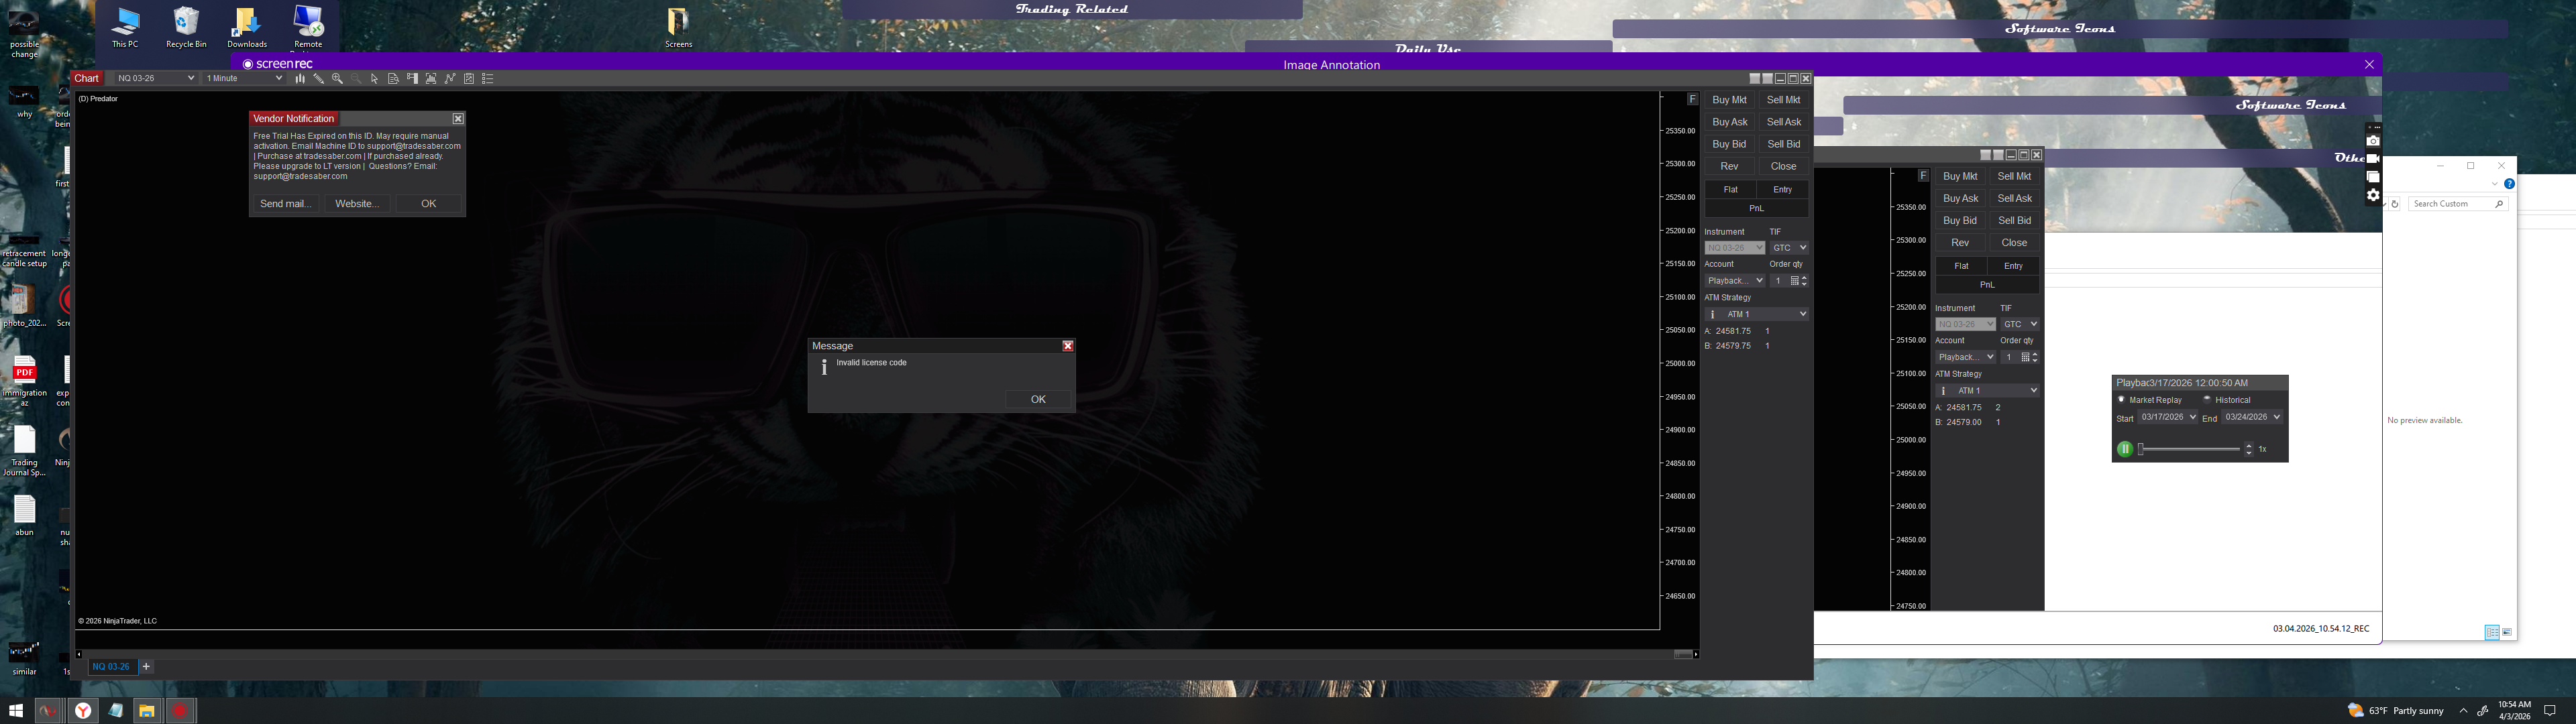Viewport: 2576px width, 724px height.
Task: Click OK in Invalid license code message
Action: tap(1038, 399)
